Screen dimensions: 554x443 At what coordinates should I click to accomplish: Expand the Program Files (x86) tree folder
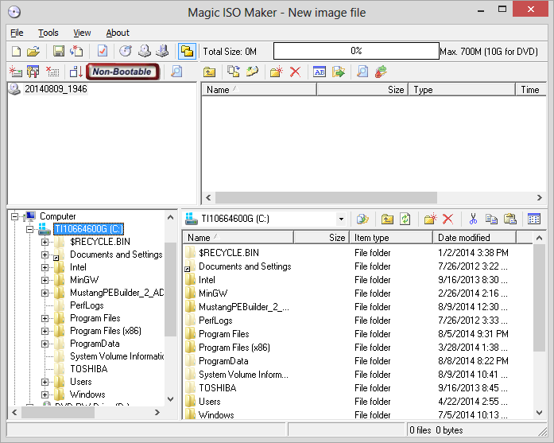coord(45,332)
